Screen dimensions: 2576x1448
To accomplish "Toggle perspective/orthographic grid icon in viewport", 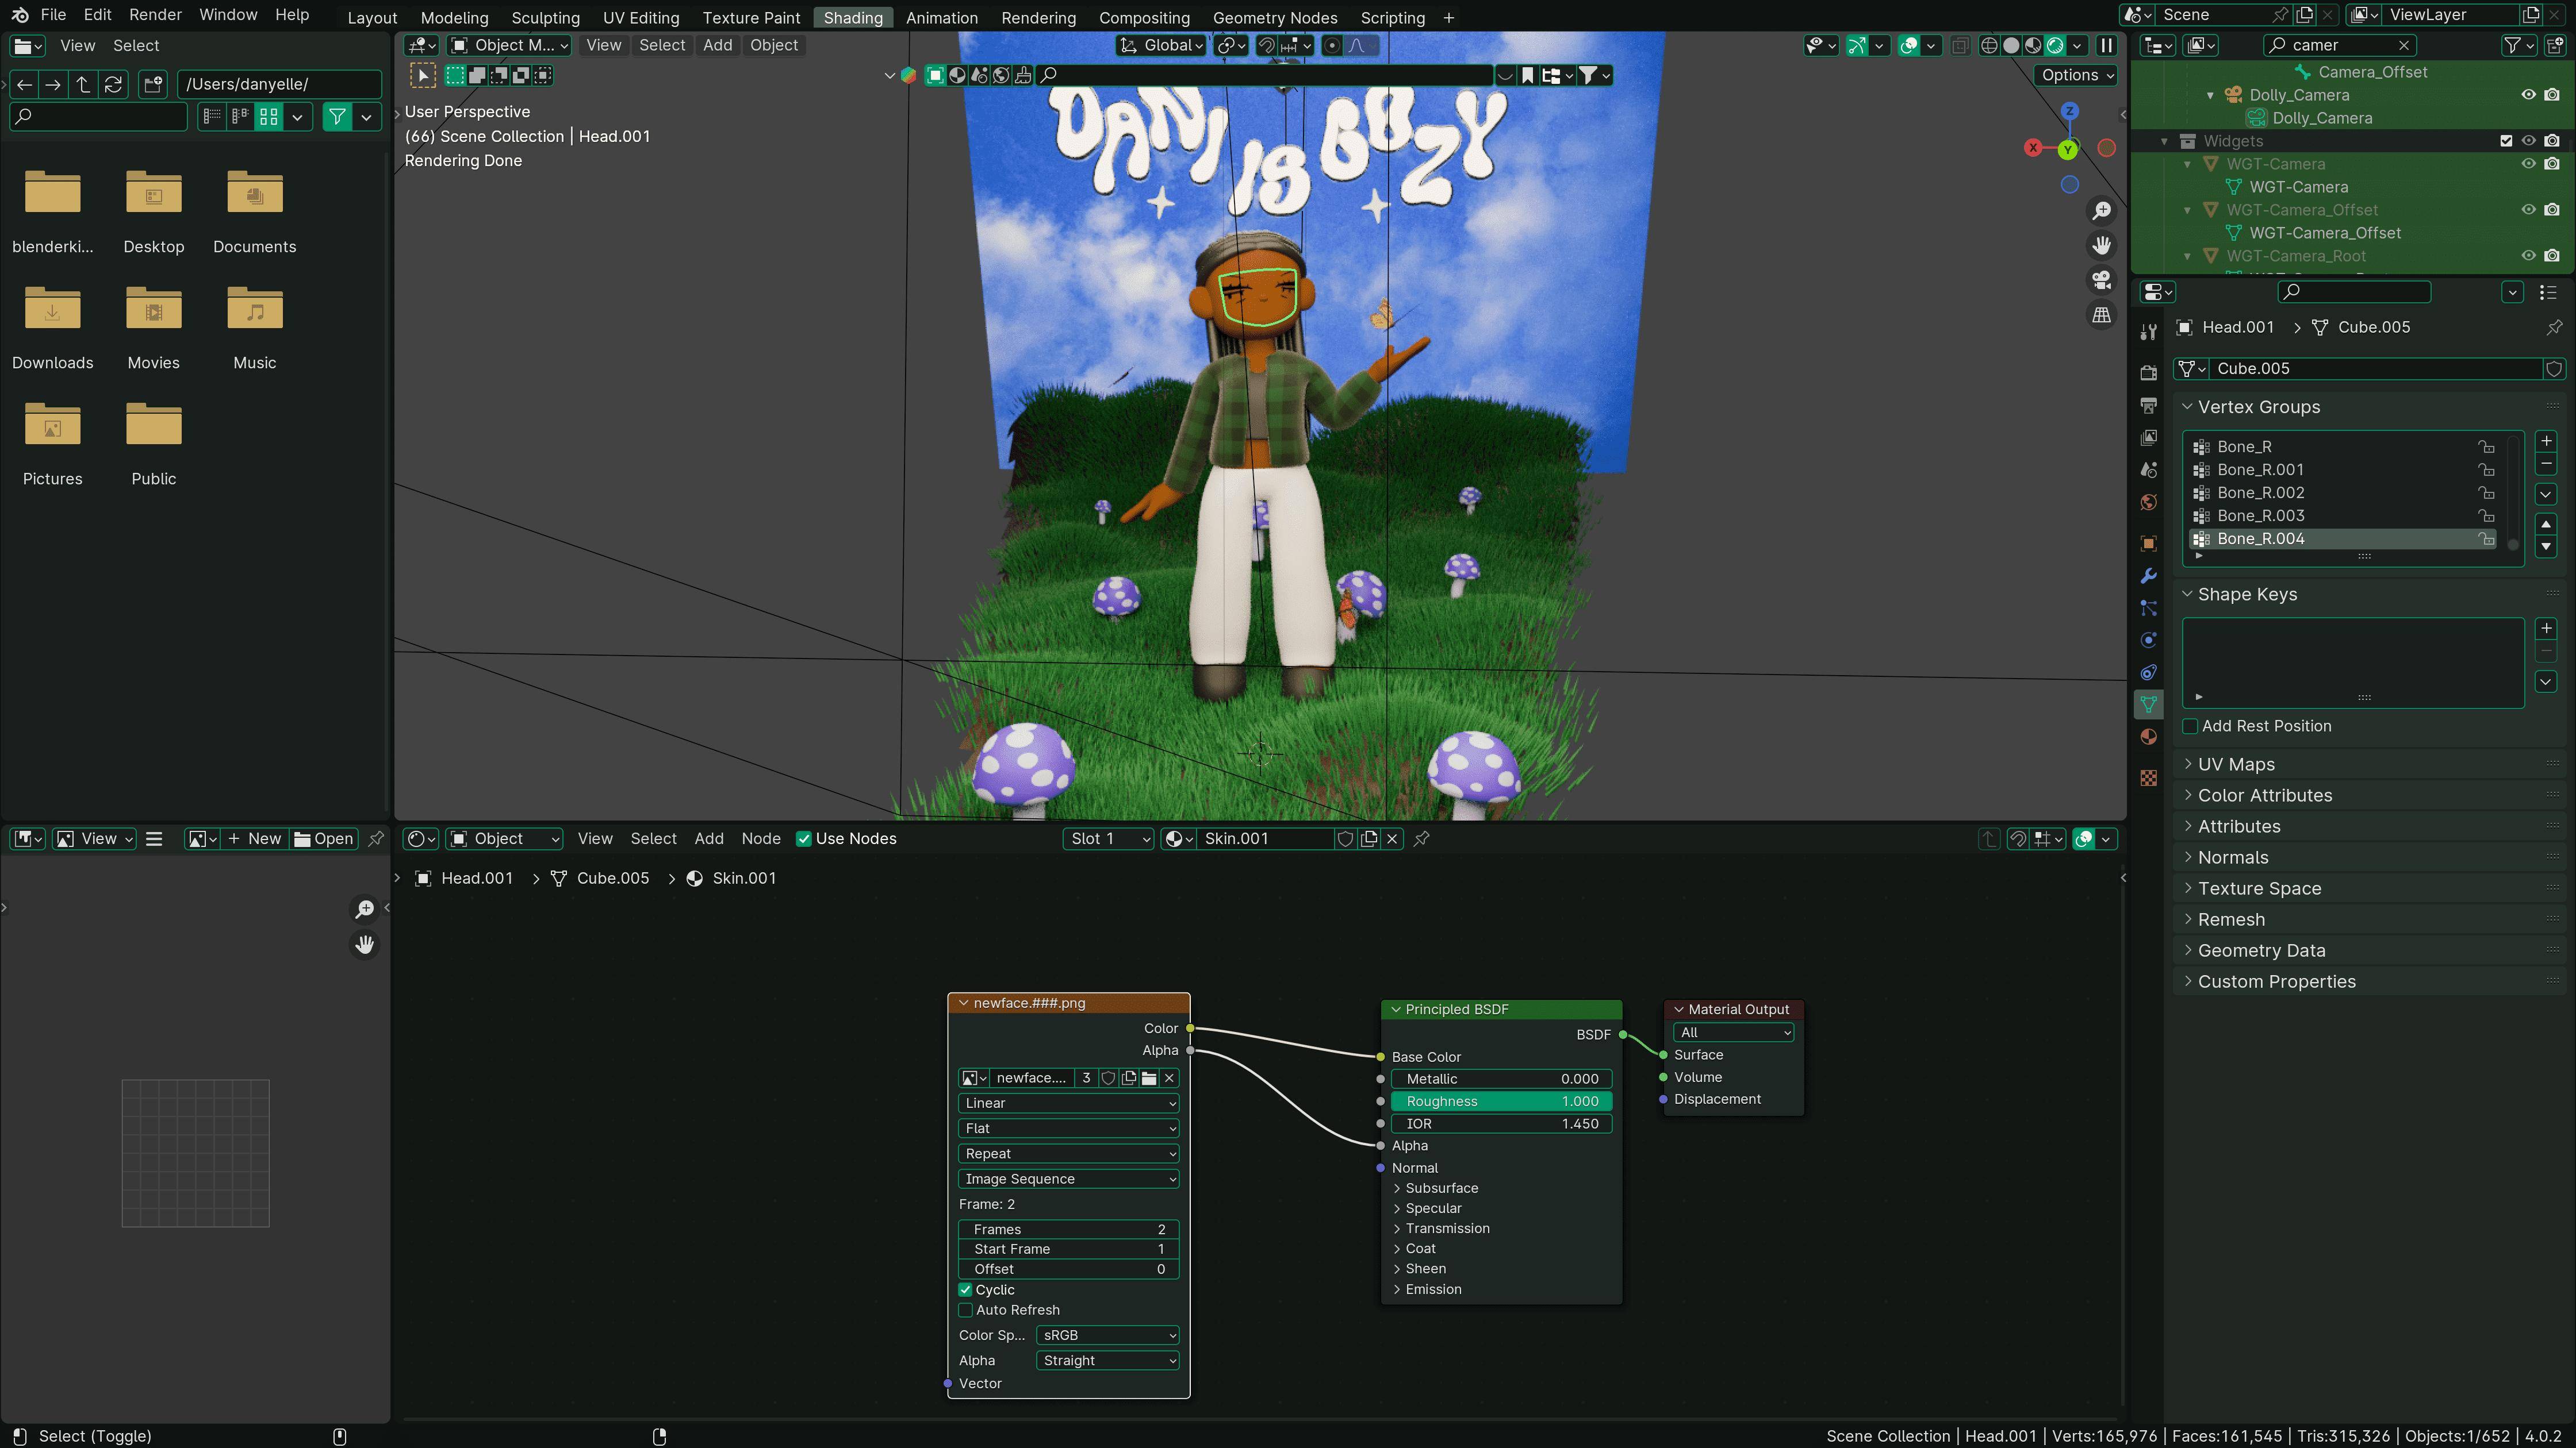I will click(2101, 315).
